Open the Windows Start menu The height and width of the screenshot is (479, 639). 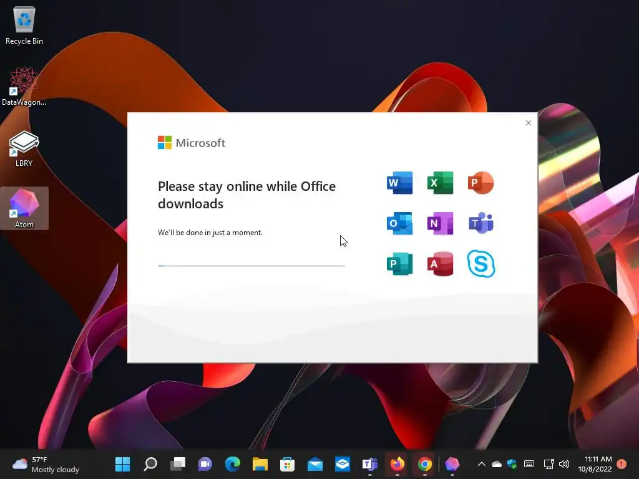[x=122, y=464]
